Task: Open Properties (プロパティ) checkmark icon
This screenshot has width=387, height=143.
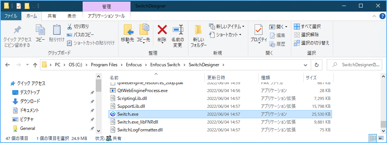Action: click(259, 30)
